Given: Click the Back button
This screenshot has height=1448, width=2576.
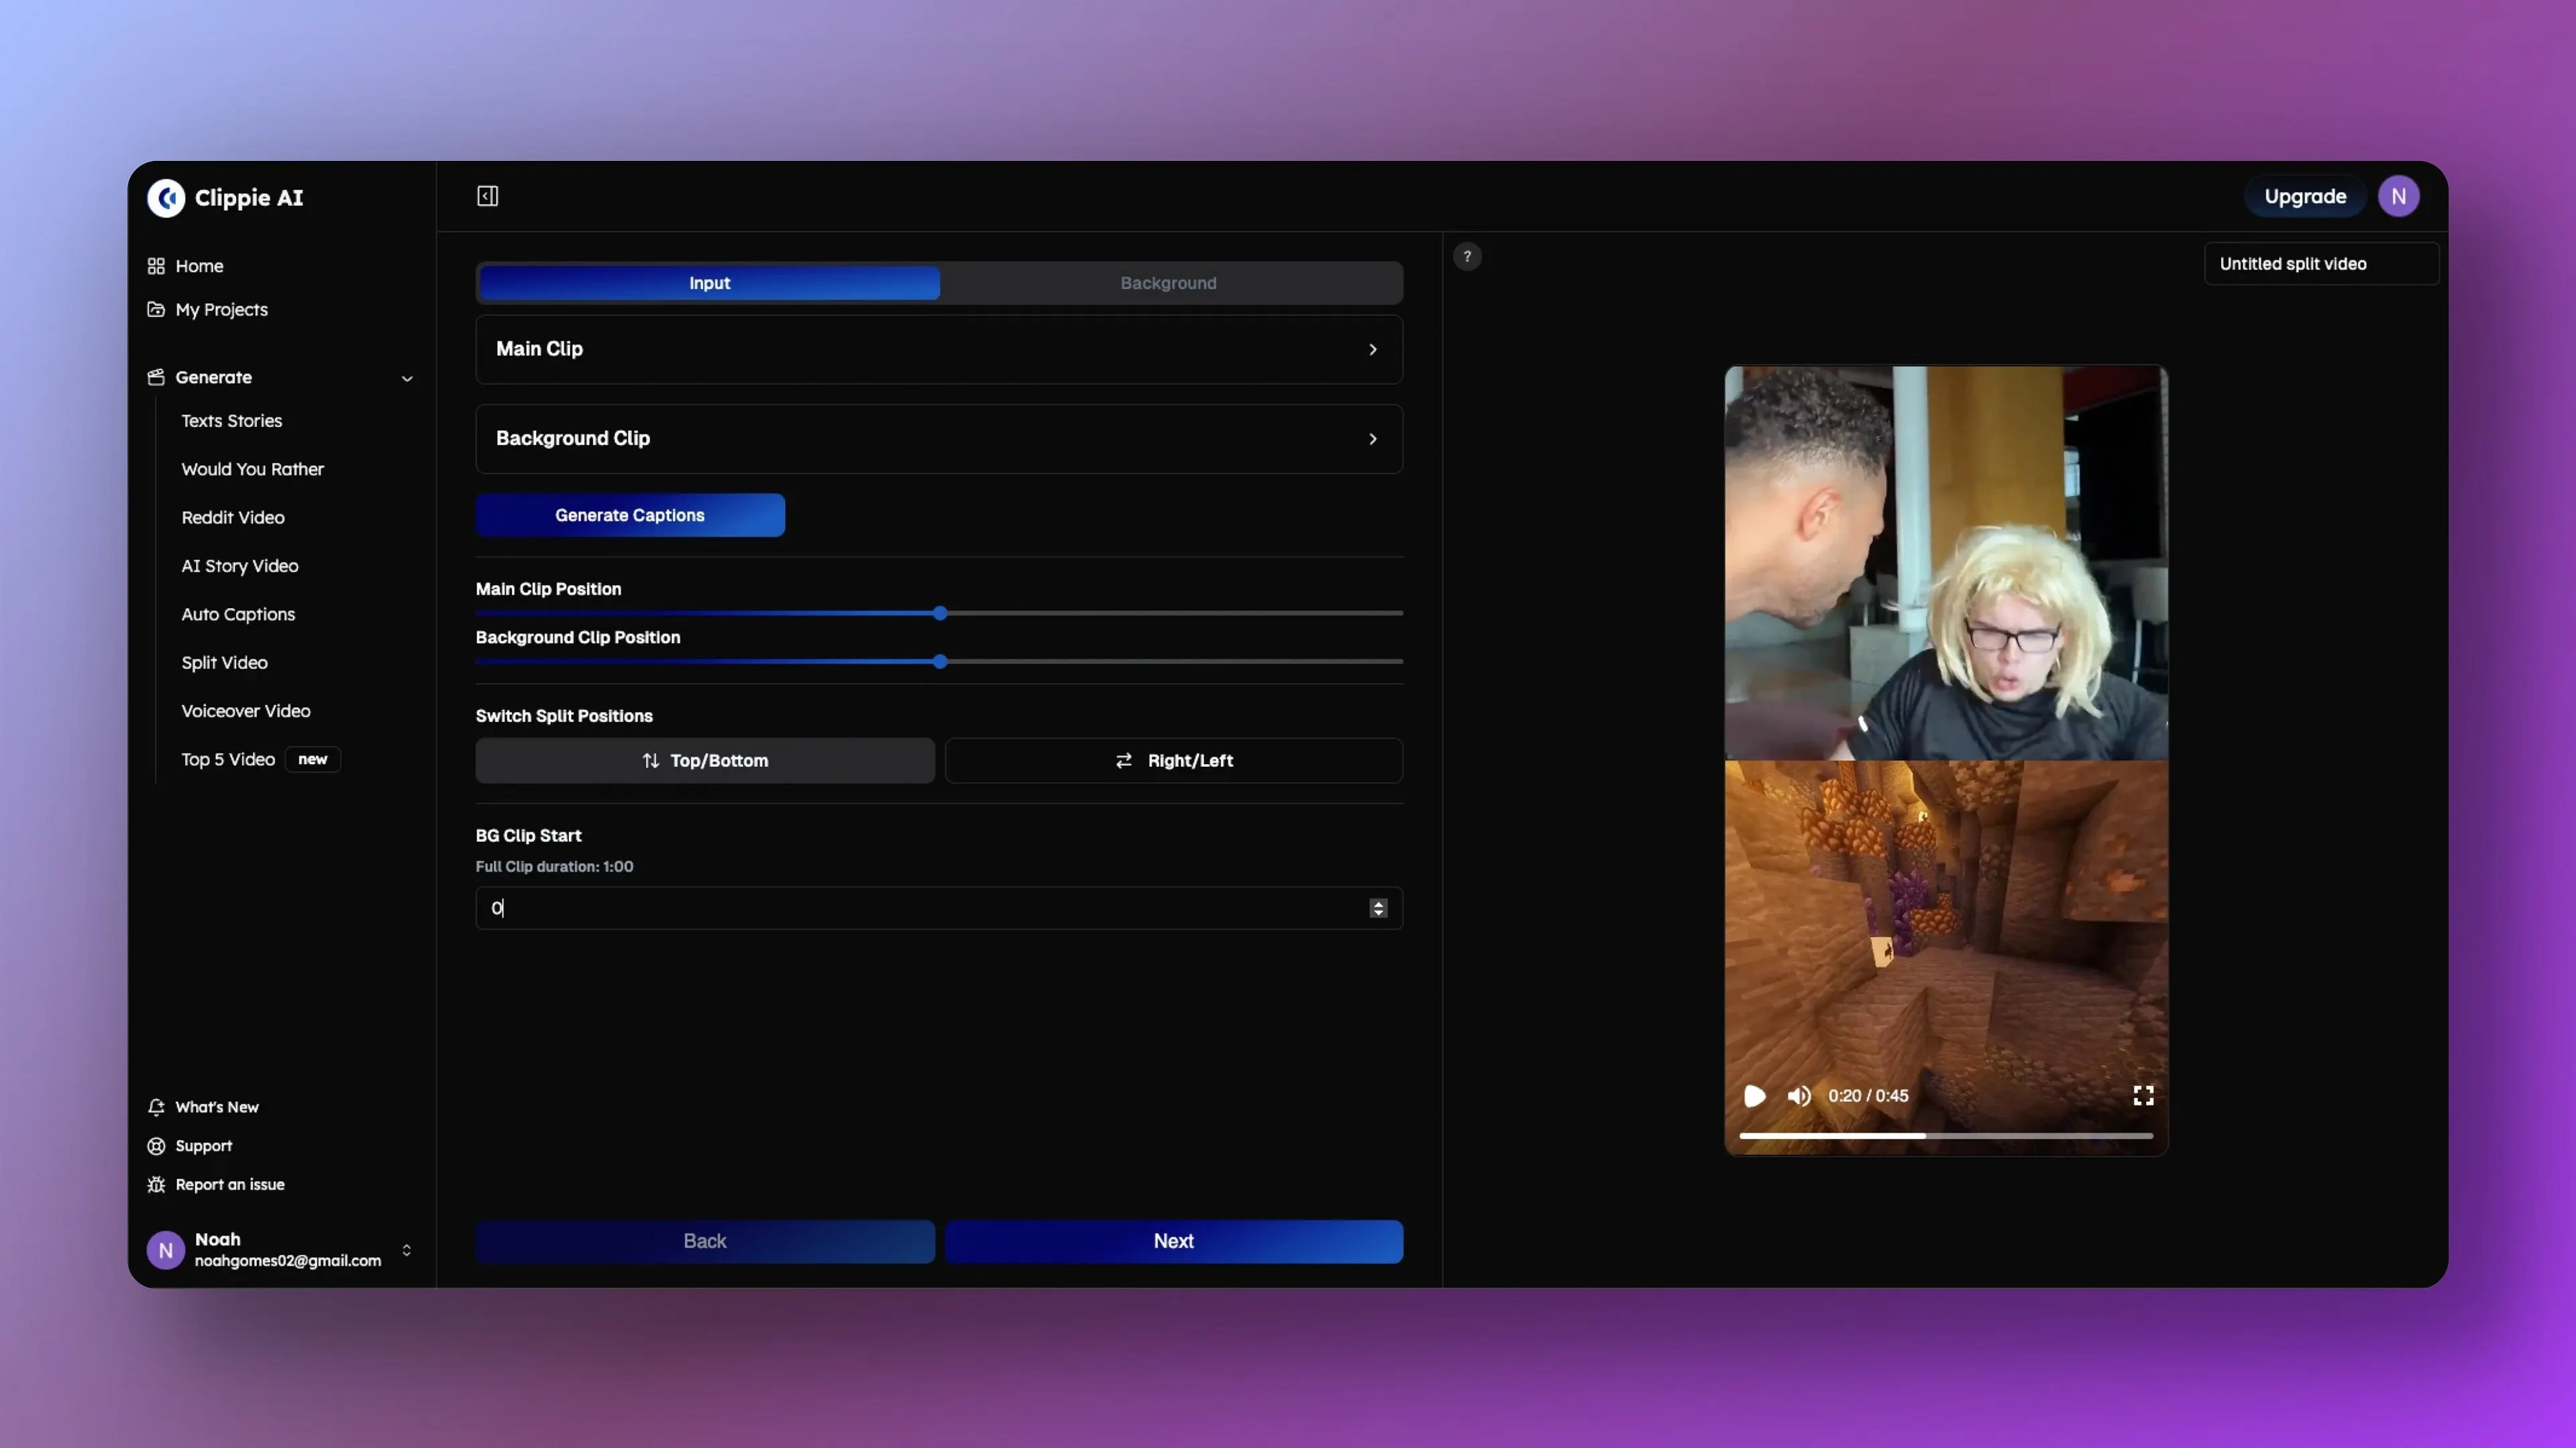Looking at the screenshot, I should click(x=705, y=1241).
